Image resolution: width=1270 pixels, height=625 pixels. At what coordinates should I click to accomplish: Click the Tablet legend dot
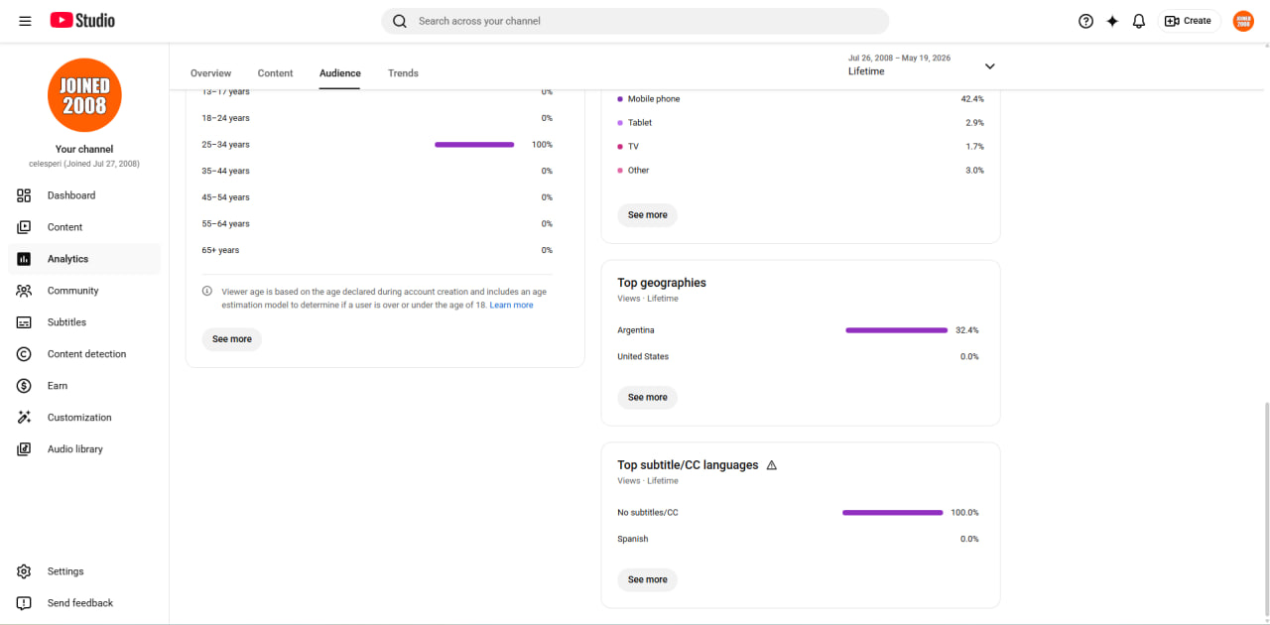click(x=620, y=123)
